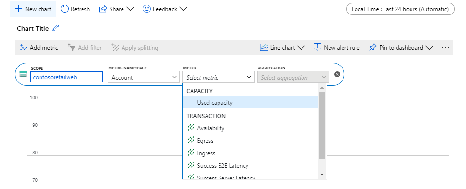Click the Ingress metric icon

[x=191, y=153]
